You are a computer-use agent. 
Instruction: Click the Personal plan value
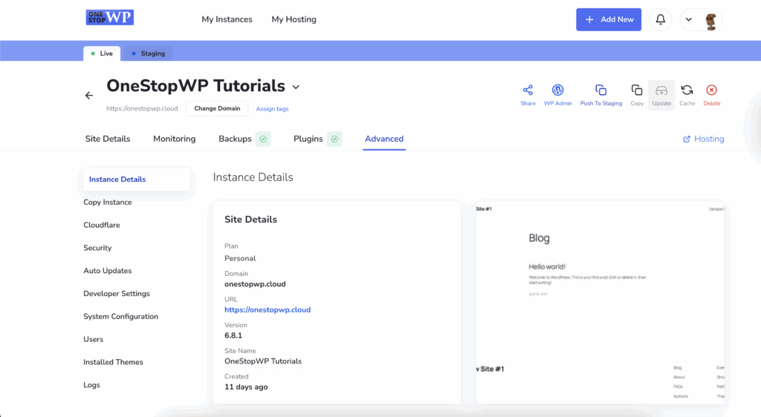click(x=240, y=259)
